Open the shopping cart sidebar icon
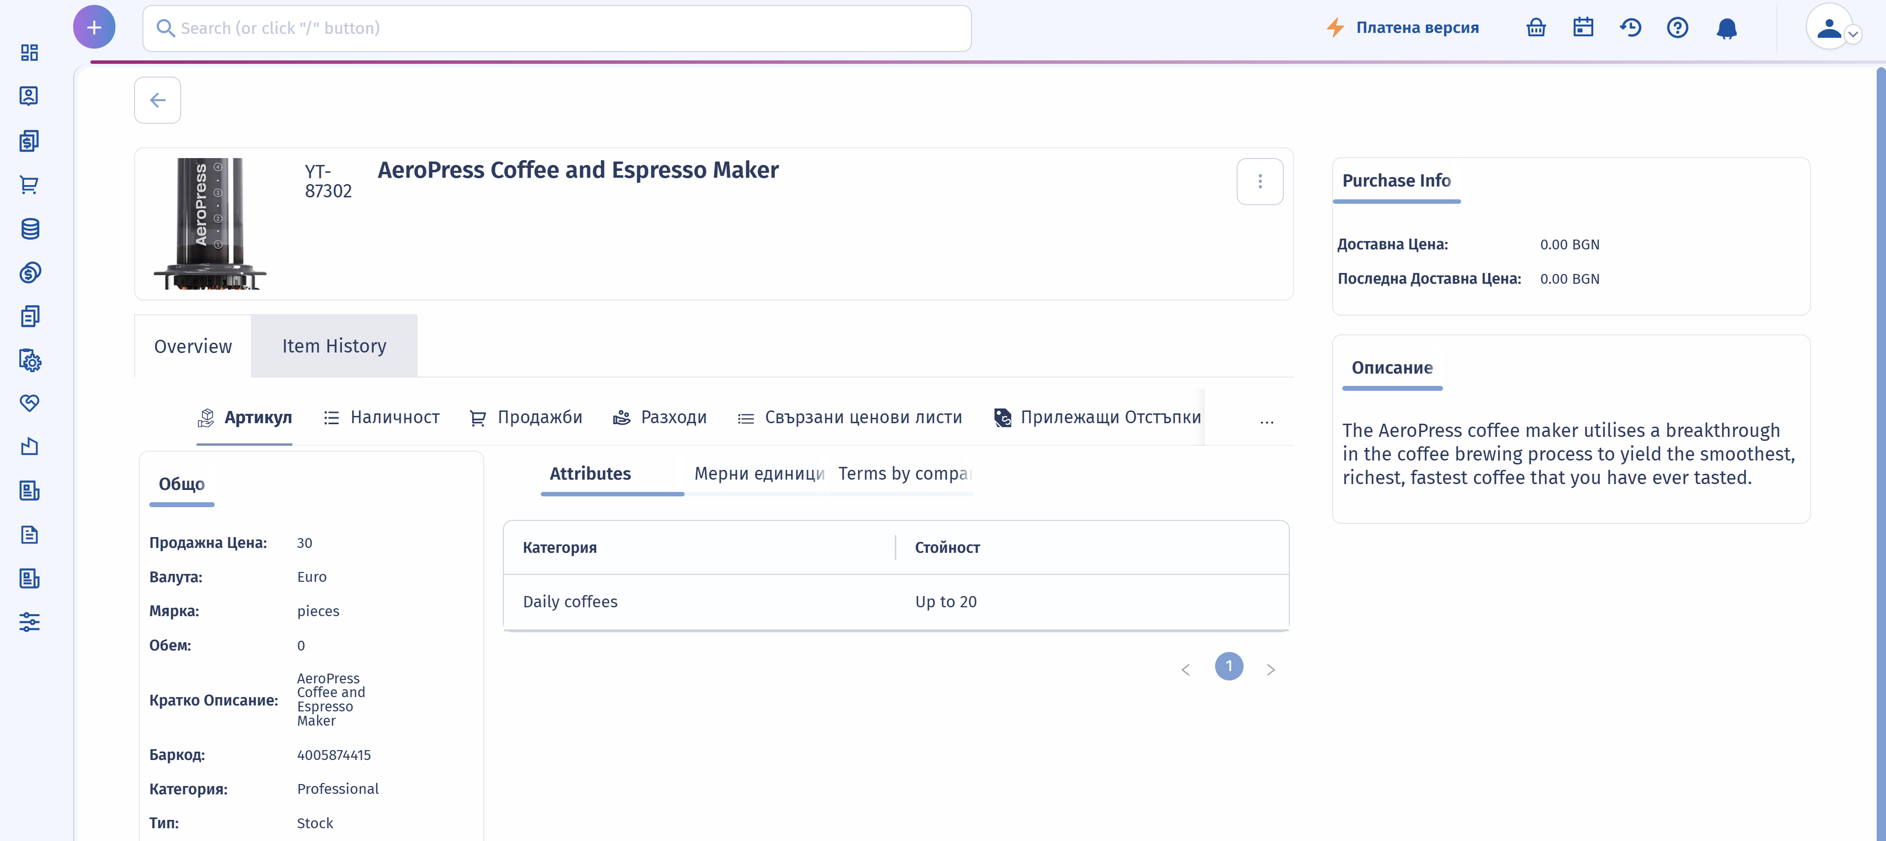This screenshot has width=1886, height=841. coord(29,185)
